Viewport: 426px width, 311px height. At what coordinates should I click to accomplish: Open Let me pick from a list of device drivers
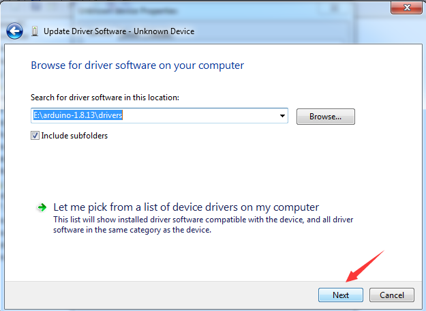pos(186,207)
